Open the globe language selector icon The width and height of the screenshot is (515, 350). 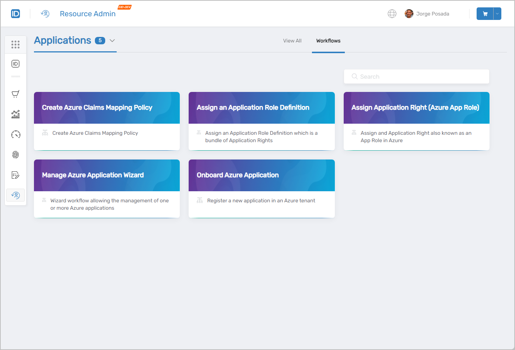pos(392,13)
